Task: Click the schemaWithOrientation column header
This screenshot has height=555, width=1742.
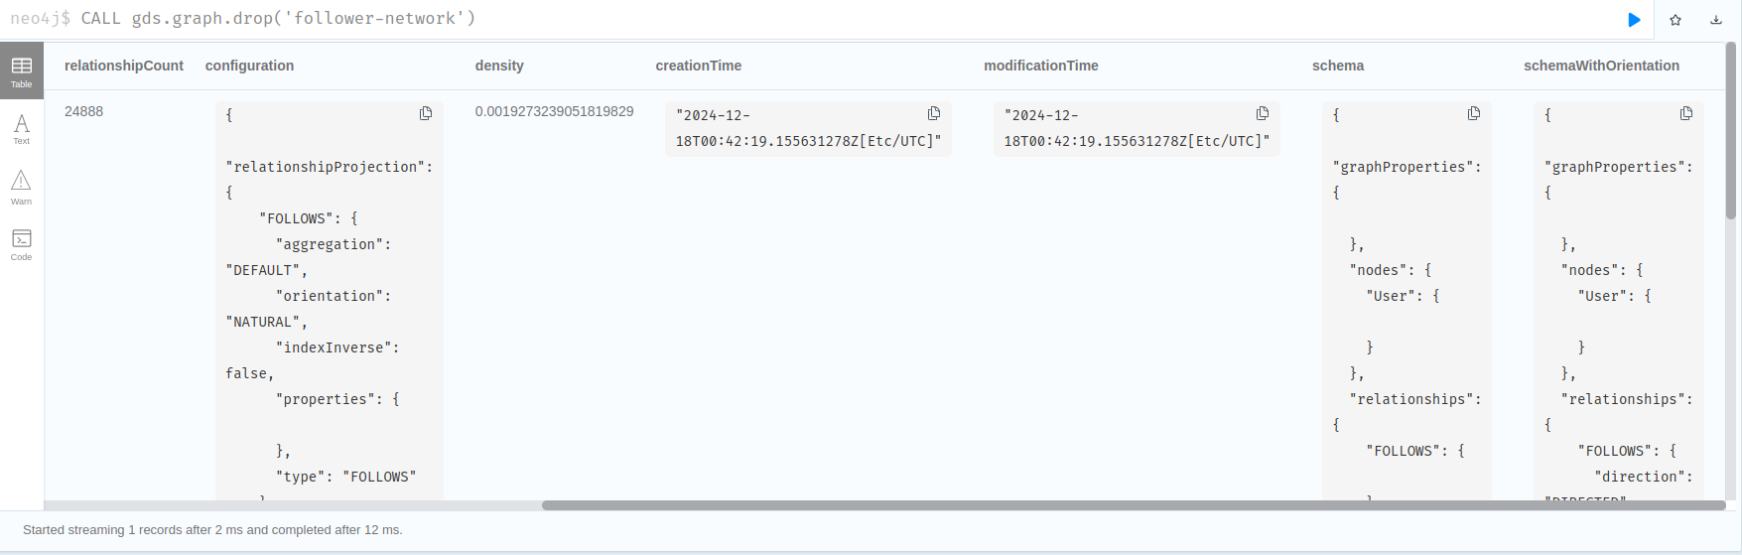Action: (x=1602, y=66)
